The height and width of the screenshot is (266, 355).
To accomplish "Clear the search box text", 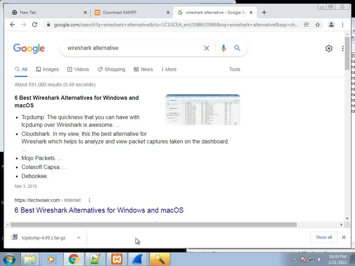I will coord(207,48).
